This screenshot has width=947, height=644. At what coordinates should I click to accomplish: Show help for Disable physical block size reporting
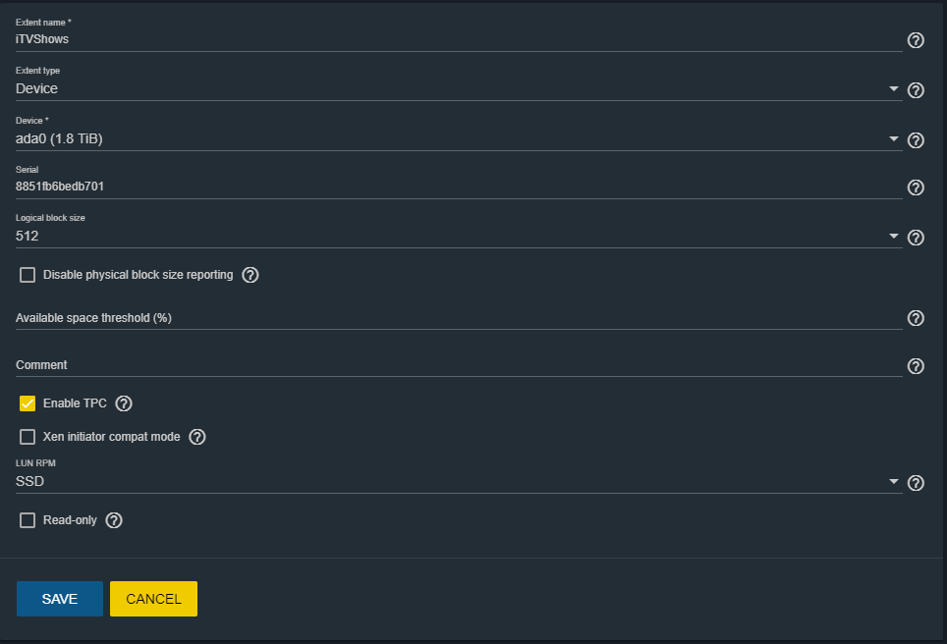coord(251,275)
